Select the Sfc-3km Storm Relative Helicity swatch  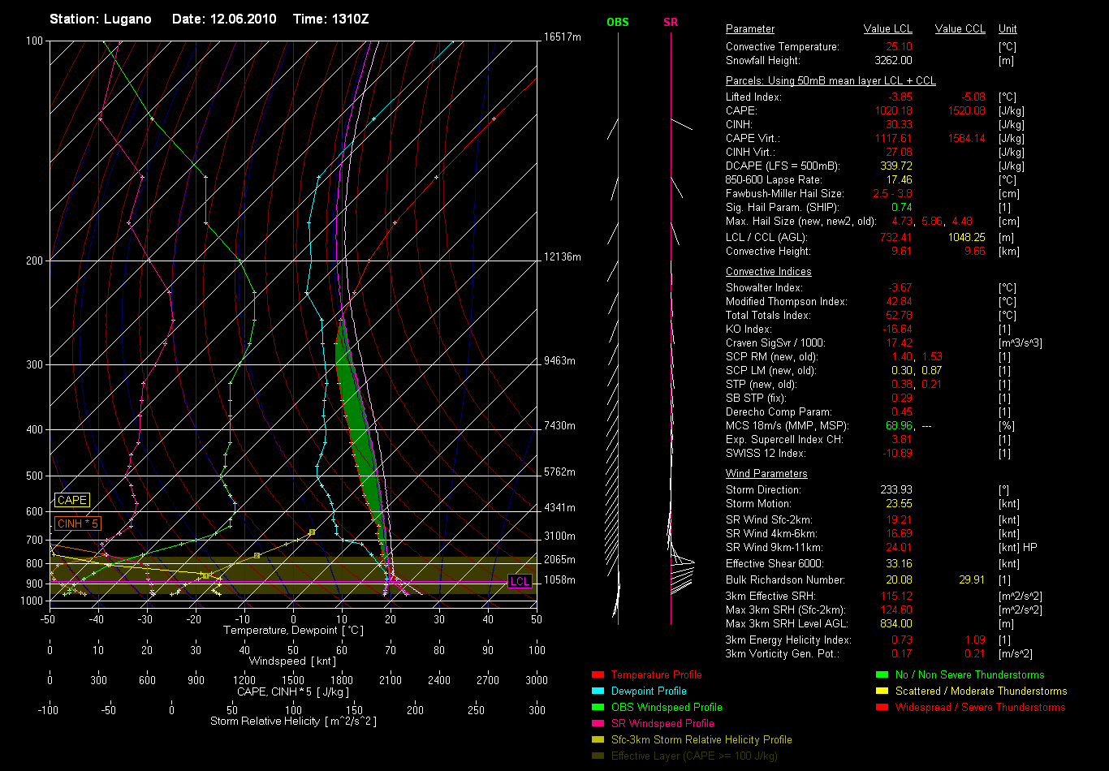pyautogui.click(x=598, y=740)
